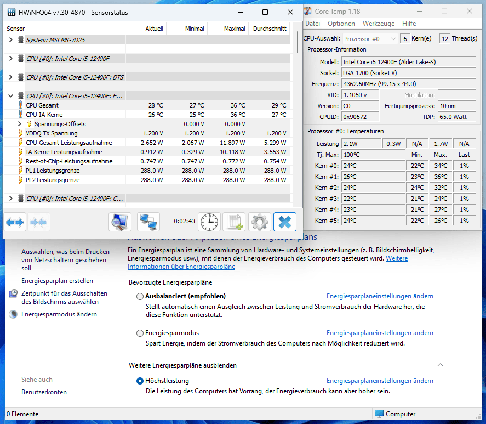Click the Minimal column header in HWiNFO
The image size is (486, 424).
(187, 29)
